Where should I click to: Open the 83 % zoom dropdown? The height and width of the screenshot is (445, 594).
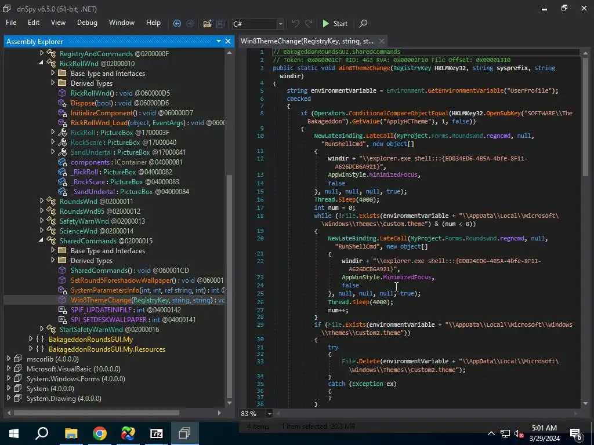[x=269, y=414]
